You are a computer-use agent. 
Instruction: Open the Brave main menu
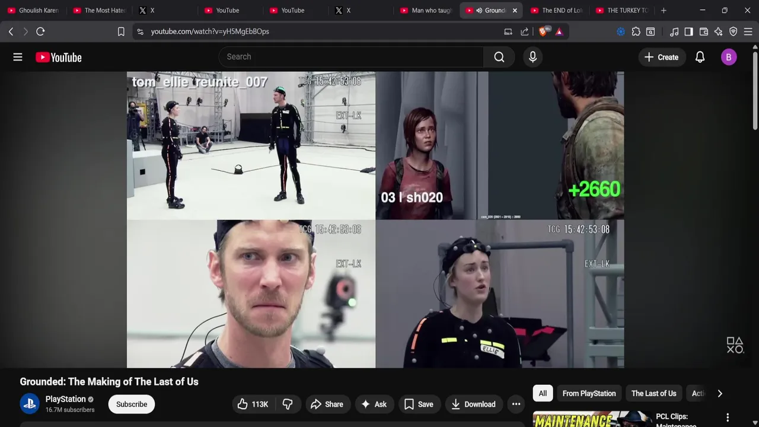(748, 31)
